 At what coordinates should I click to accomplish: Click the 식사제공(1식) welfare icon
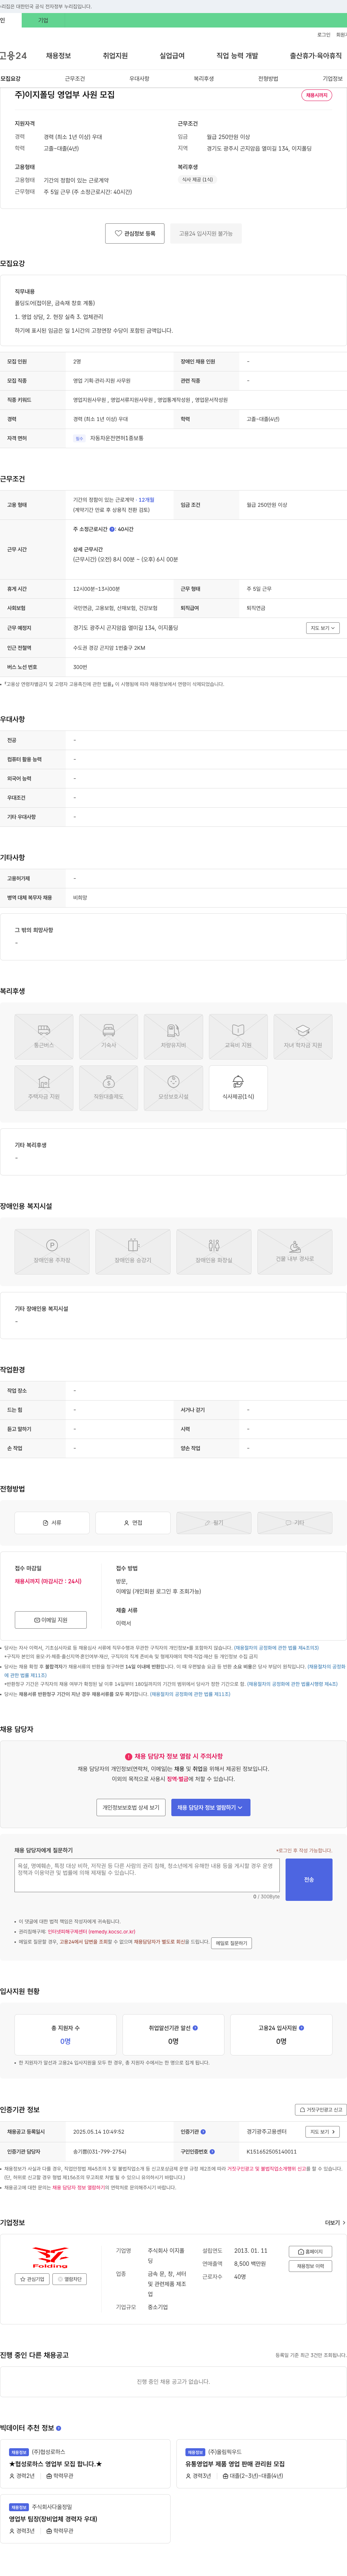click(238, 1088)
